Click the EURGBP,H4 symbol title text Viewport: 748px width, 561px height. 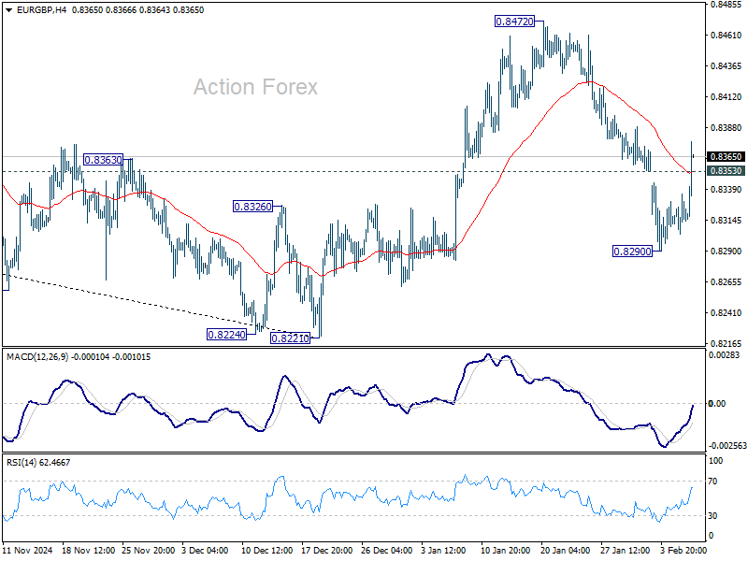[41, 10]
